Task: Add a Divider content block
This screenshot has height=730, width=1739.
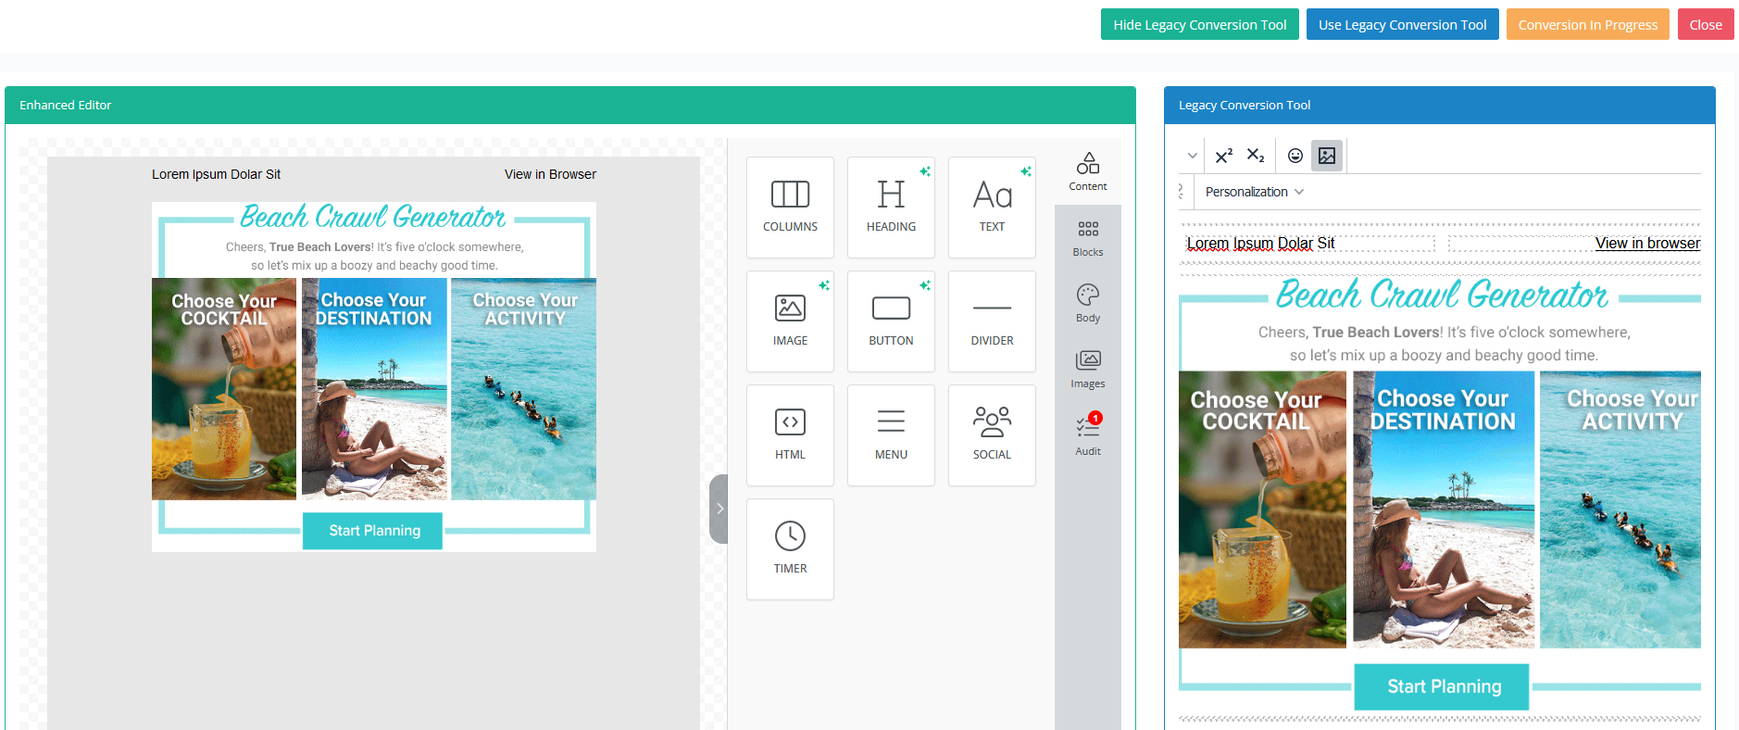Action: tap(992, 321)
